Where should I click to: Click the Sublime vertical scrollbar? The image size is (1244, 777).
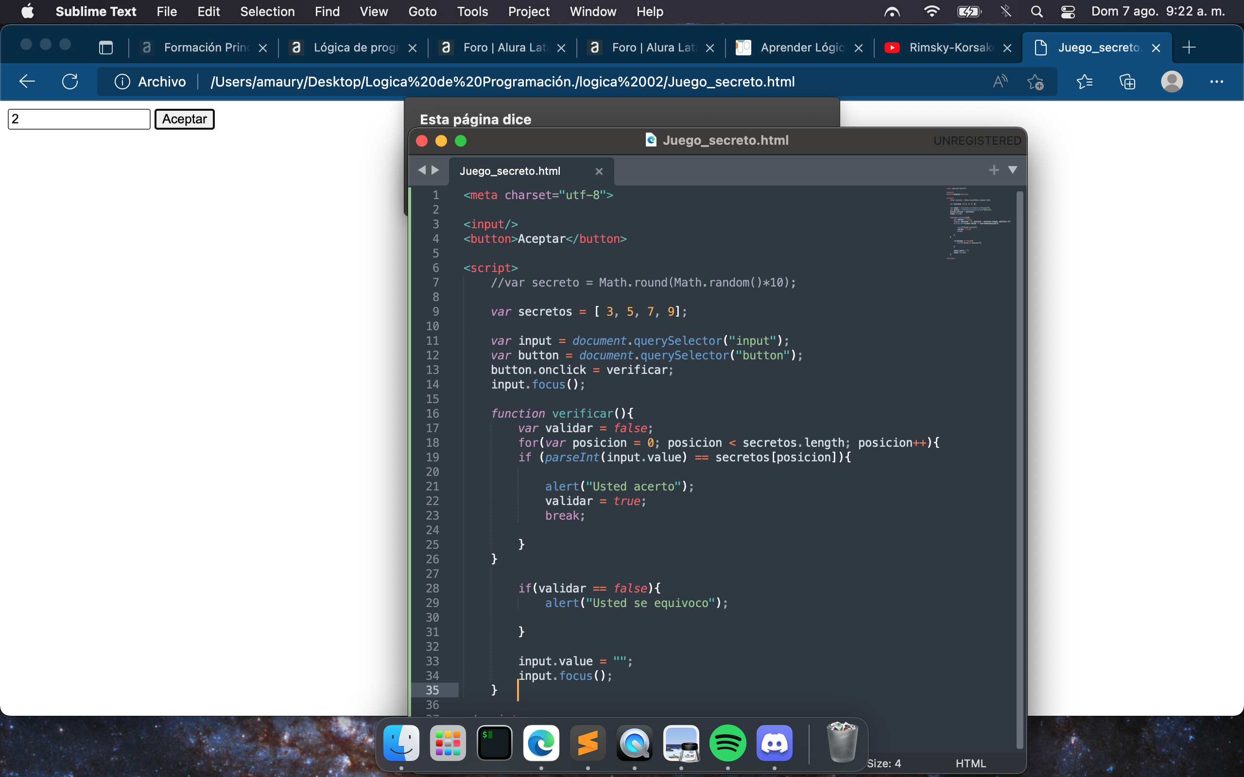tap(1020, 470)
